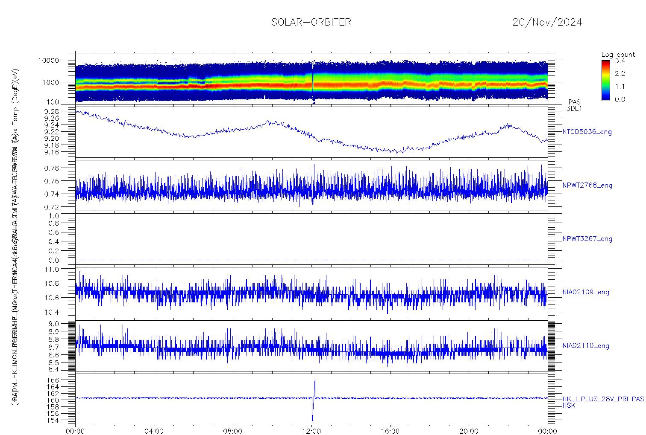Click the 08:00 time axis tick
Image resolution: width=646 pixels, height=435 pixels.
tap(233, 431)
